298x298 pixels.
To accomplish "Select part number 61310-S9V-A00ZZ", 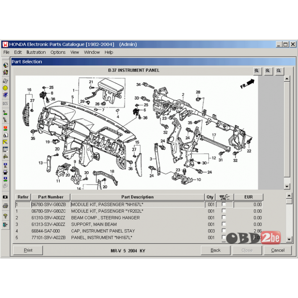I will pos(48,218).
